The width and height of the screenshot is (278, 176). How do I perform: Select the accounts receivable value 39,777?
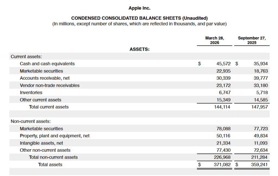pos(261,78)
